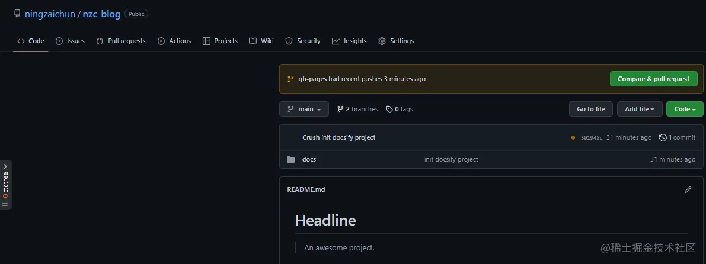Image resolution: width=706 pixels, height=264 pixels.
Task: Click Compare & pull request button
Action: (x=654, y=79)
